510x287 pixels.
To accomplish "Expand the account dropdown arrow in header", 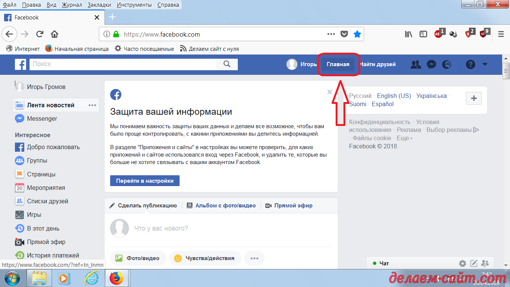I will click(x=485, y=64).
